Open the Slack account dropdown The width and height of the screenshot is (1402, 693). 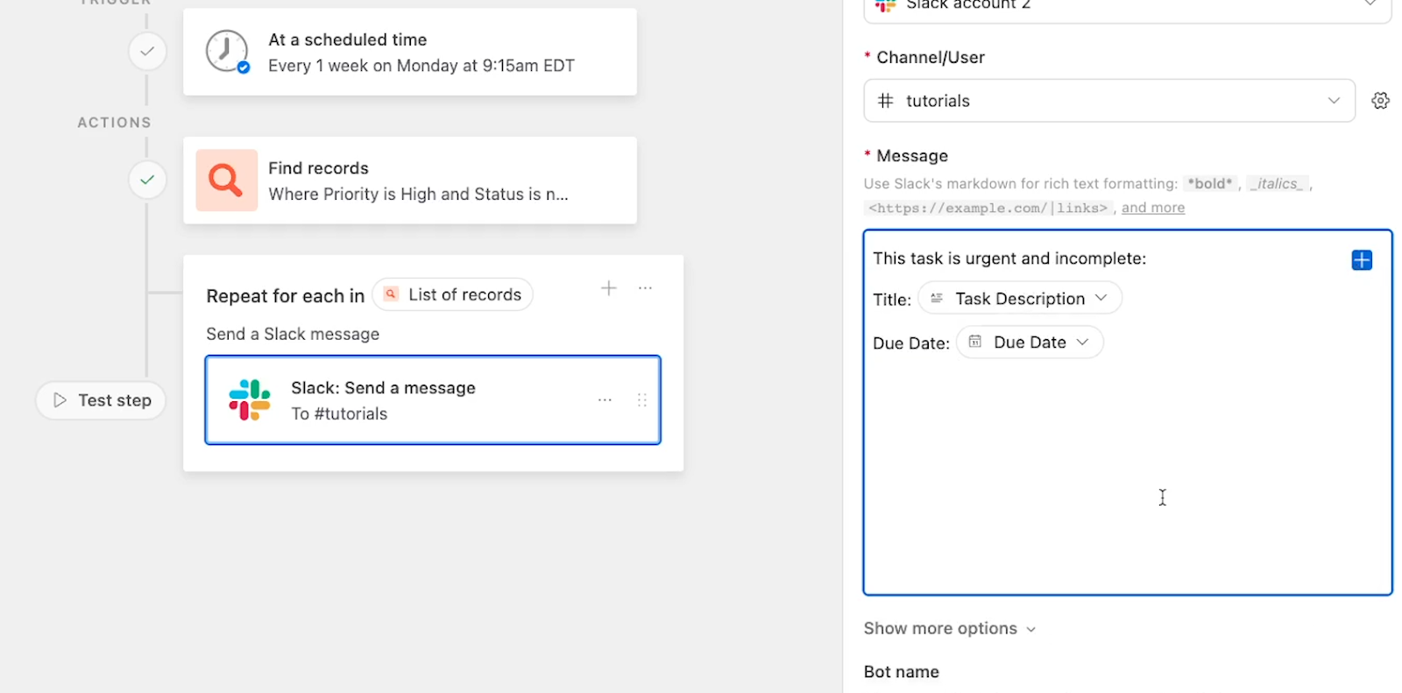coord(1127,7)
